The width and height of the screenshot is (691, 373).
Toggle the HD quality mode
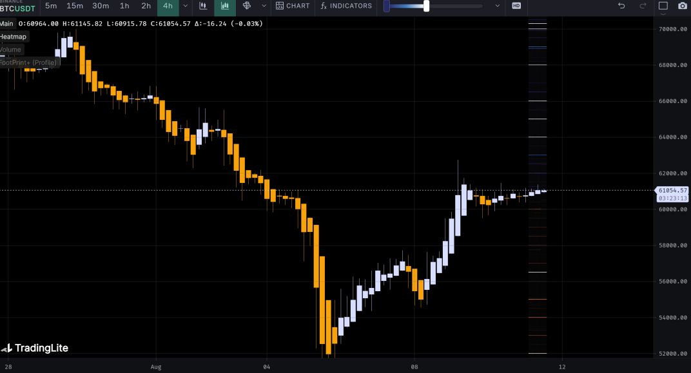(516, 6)
